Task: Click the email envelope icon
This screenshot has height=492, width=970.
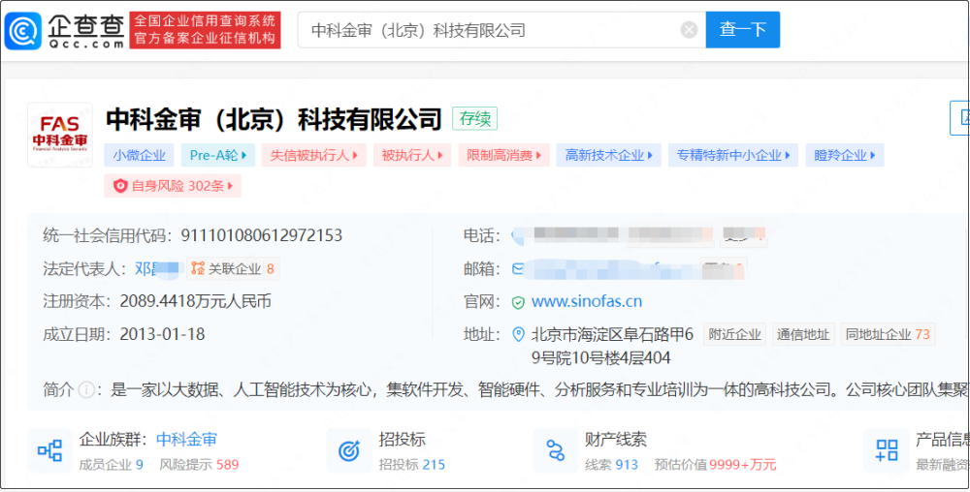Action: pyautogui.click(x=518, y=268)
